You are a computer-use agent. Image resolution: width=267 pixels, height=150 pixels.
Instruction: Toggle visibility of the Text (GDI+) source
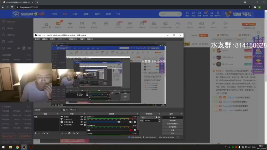tap(81, 119)
